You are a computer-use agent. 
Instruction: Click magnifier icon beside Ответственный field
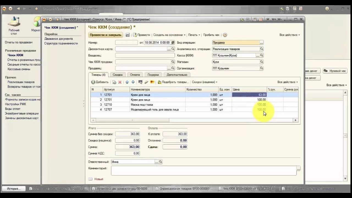tap(161, 162)
